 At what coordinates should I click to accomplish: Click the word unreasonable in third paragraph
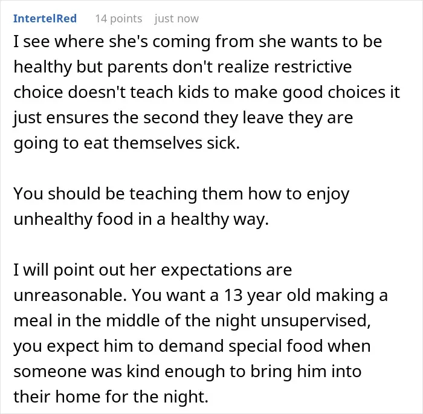pyautogui.click(x=70, y=296)
